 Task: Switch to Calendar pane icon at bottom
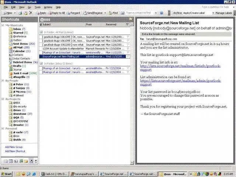11,161
